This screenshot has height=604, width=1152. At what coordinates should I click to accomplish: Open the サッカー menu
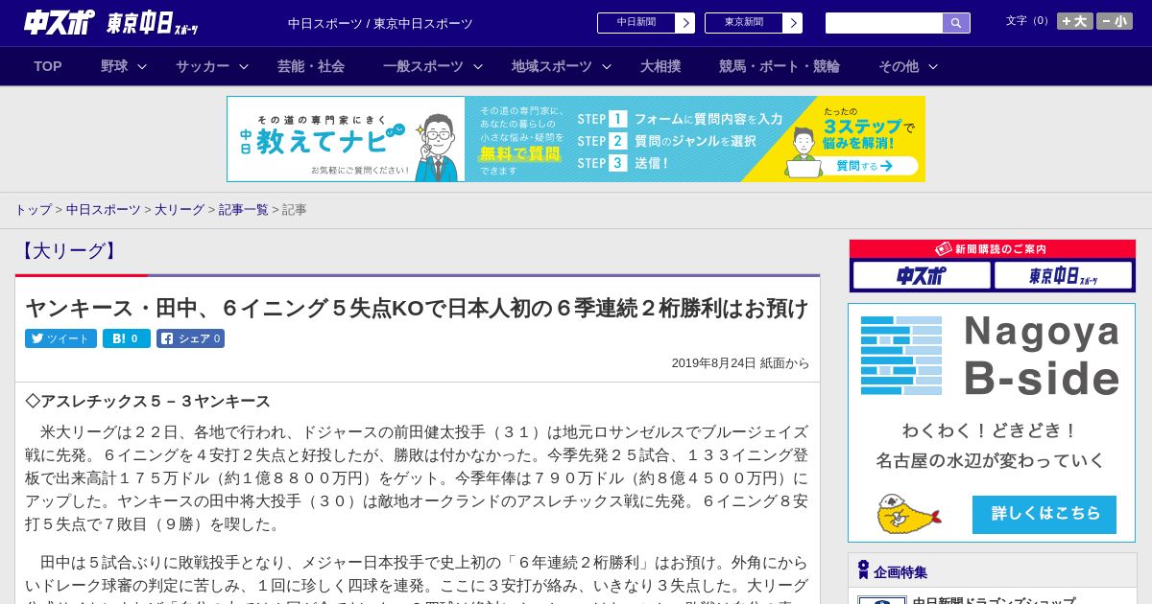point(203,66)
